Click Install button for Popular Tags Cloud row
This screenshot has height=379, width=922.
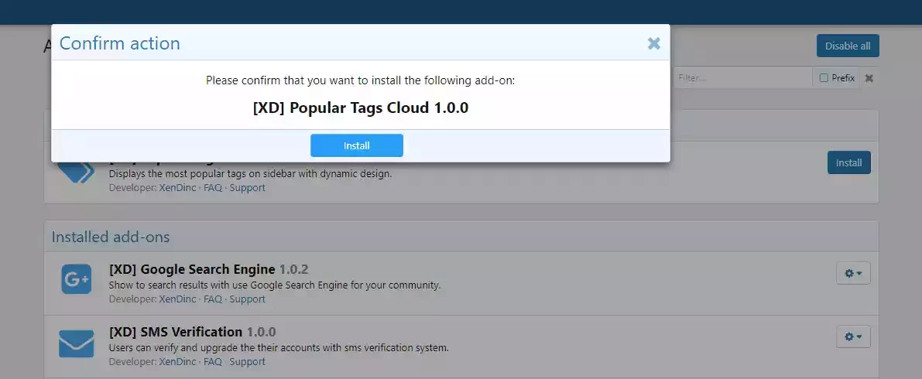click(x=848, y=162)
